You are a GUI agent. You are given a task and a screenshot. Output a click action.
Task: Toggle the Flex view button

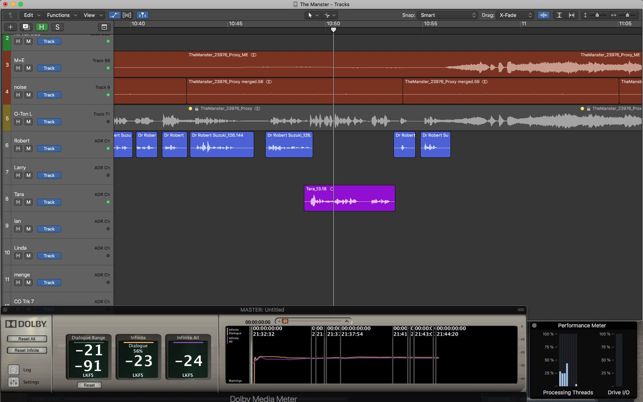(127, 15)
